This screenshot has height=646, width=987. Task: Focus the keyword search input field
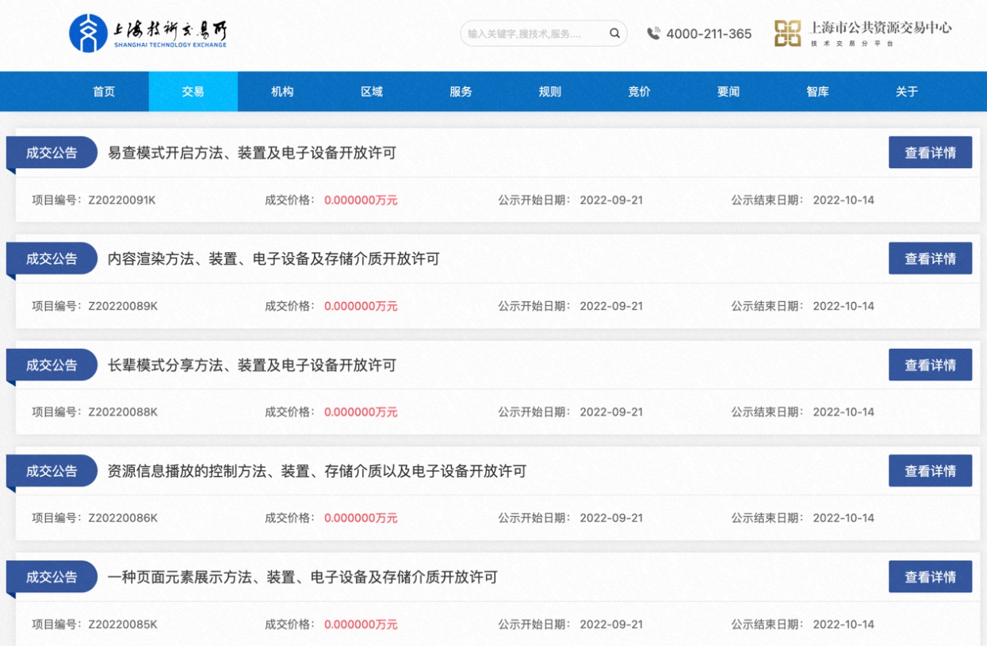pyautogui.click(x=531, y=33)
